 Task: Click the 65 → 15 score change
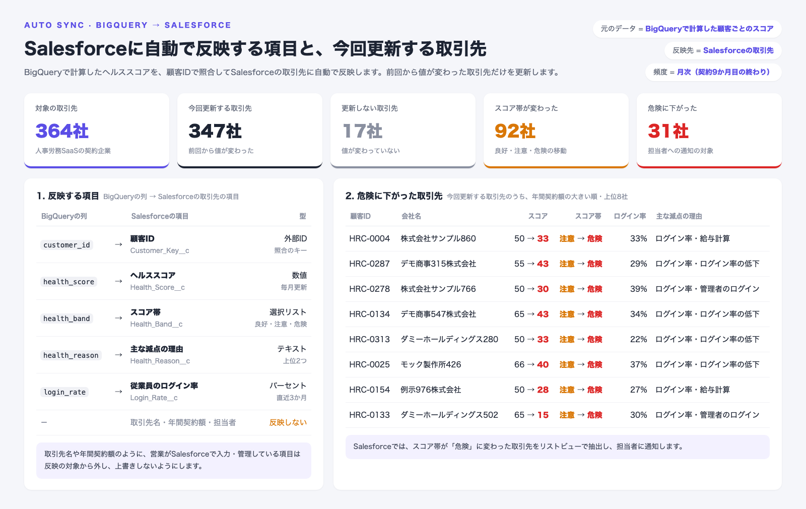click(x=531, y=415)
